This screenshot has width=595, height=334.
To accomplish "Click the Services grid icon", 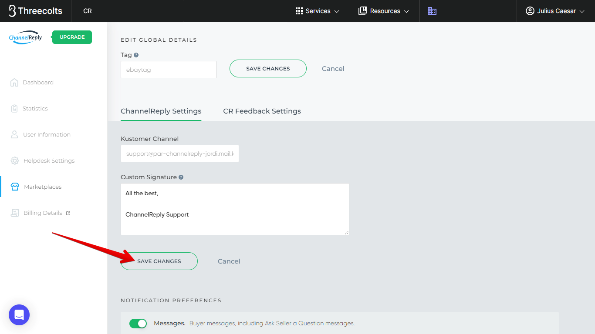I will 299,11.
